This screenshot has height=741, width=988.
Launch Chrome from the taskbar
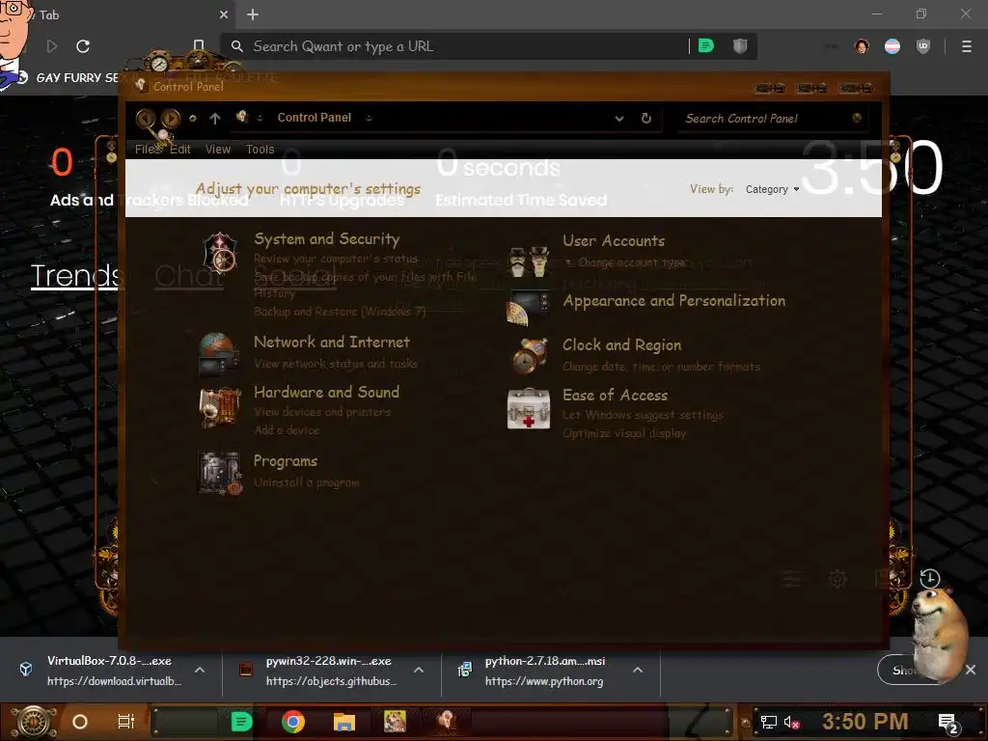[293, 722]
